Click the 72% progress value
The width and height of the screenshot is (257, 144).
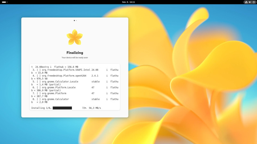click(84, 108)
